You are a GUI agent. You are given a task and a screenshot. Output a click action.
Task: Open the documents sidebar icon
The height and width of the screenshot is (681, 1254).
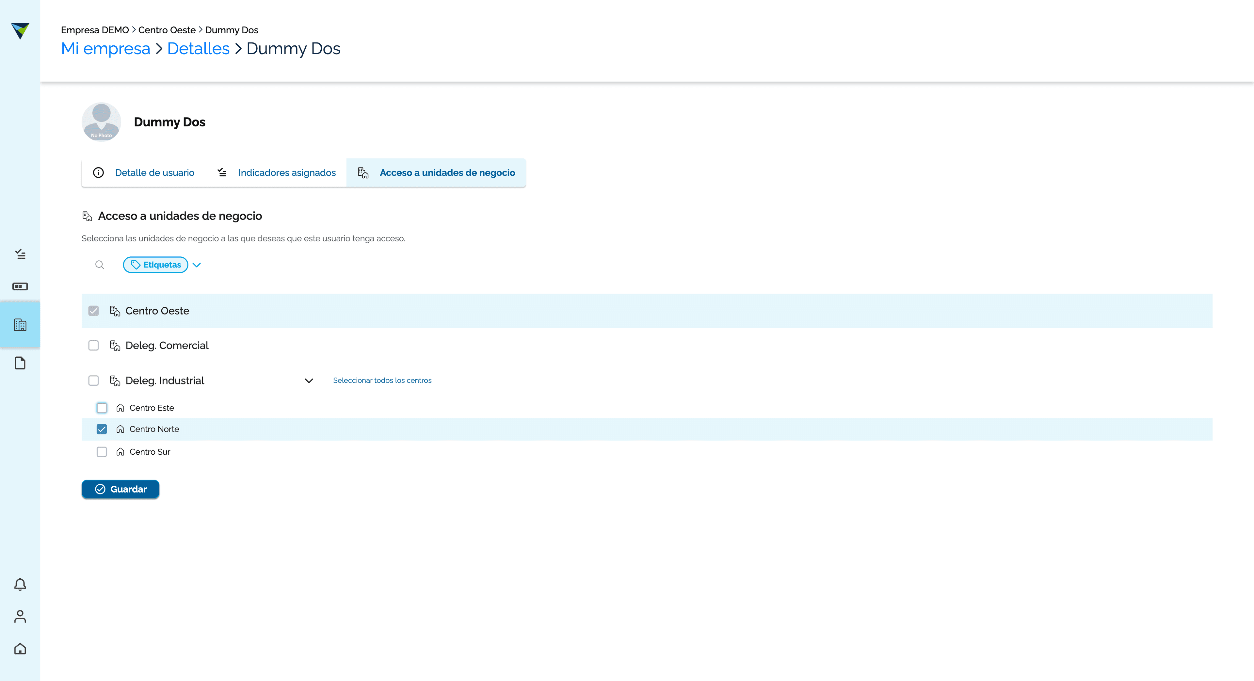[20, 363]
